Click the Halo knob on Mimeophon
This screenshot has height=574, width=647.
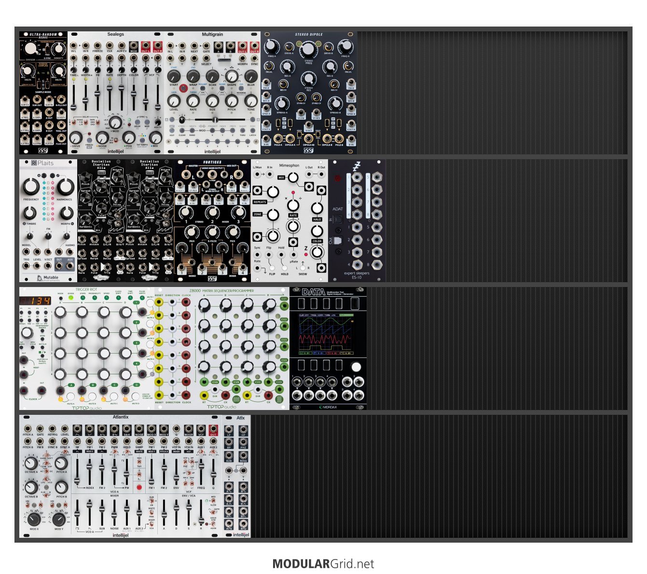pos(317,208)
